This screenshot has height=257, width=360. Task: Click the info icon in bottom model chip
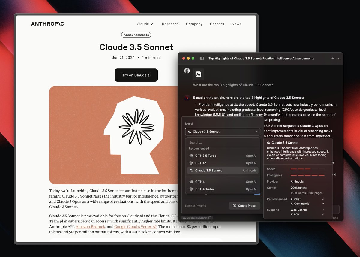[210, 218]
